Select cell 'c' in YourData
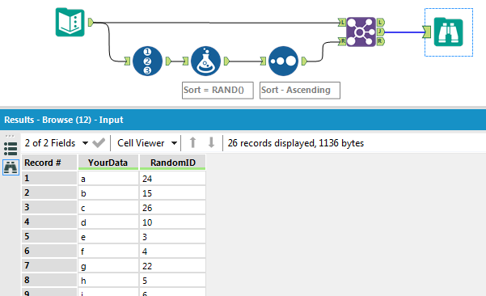This screenshot has height=296, width=486. pos(108,208)
